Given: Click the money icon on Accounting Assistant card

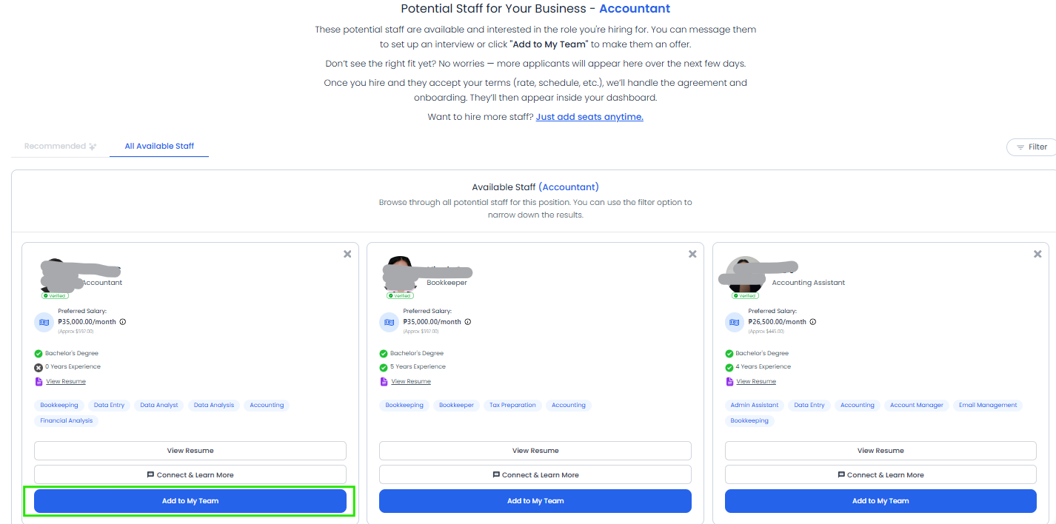Looking at the screenshot, I should [735, 323].
